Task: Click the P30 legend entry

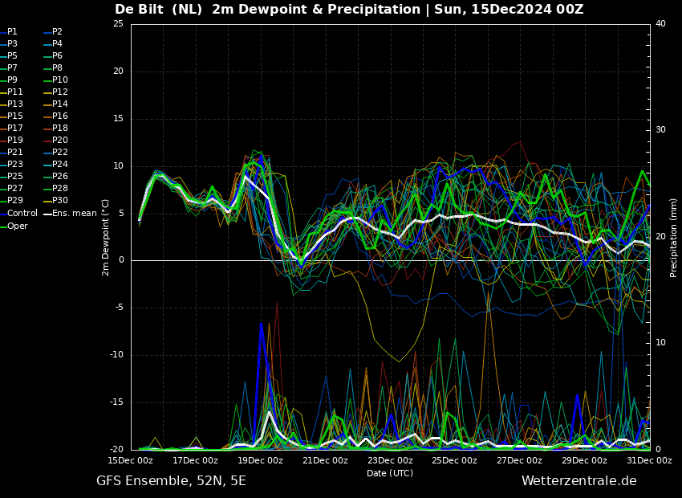Action: 57,201
